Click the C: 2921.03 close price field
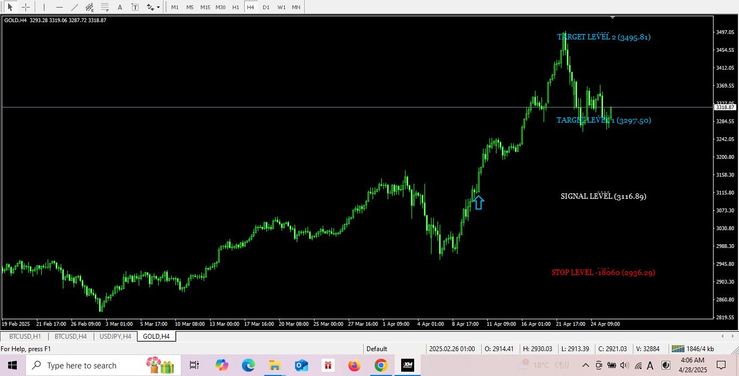739x376 pixels. (612, 349)
